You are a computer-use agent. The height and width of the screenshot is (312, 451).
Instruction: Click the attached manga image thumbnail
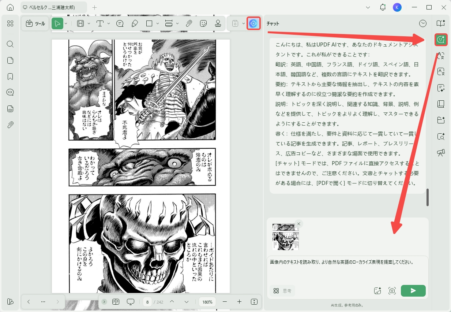pos(285,236)
